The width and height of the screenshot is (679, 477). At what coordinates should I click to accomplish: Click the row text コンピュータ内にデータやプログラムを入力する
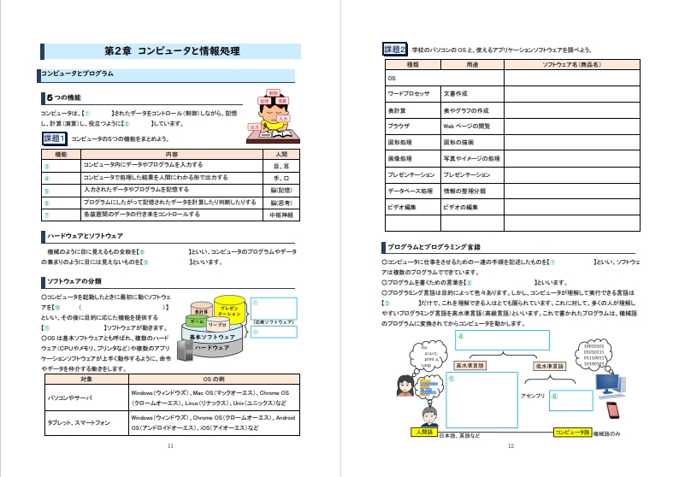(143, 165)
